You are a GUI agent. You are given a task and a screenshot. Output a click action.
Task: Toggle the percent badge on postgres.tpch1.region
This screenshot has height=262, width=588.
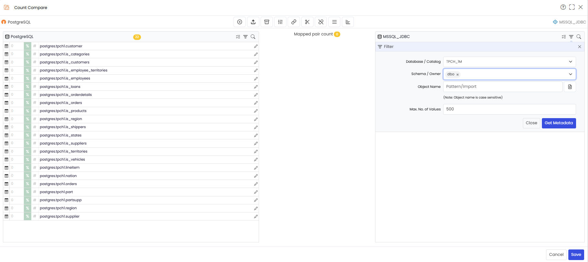[27, 208]
